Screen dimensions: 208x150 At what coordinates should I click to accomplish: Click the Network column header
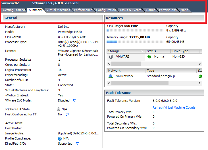tap(126, 71)
